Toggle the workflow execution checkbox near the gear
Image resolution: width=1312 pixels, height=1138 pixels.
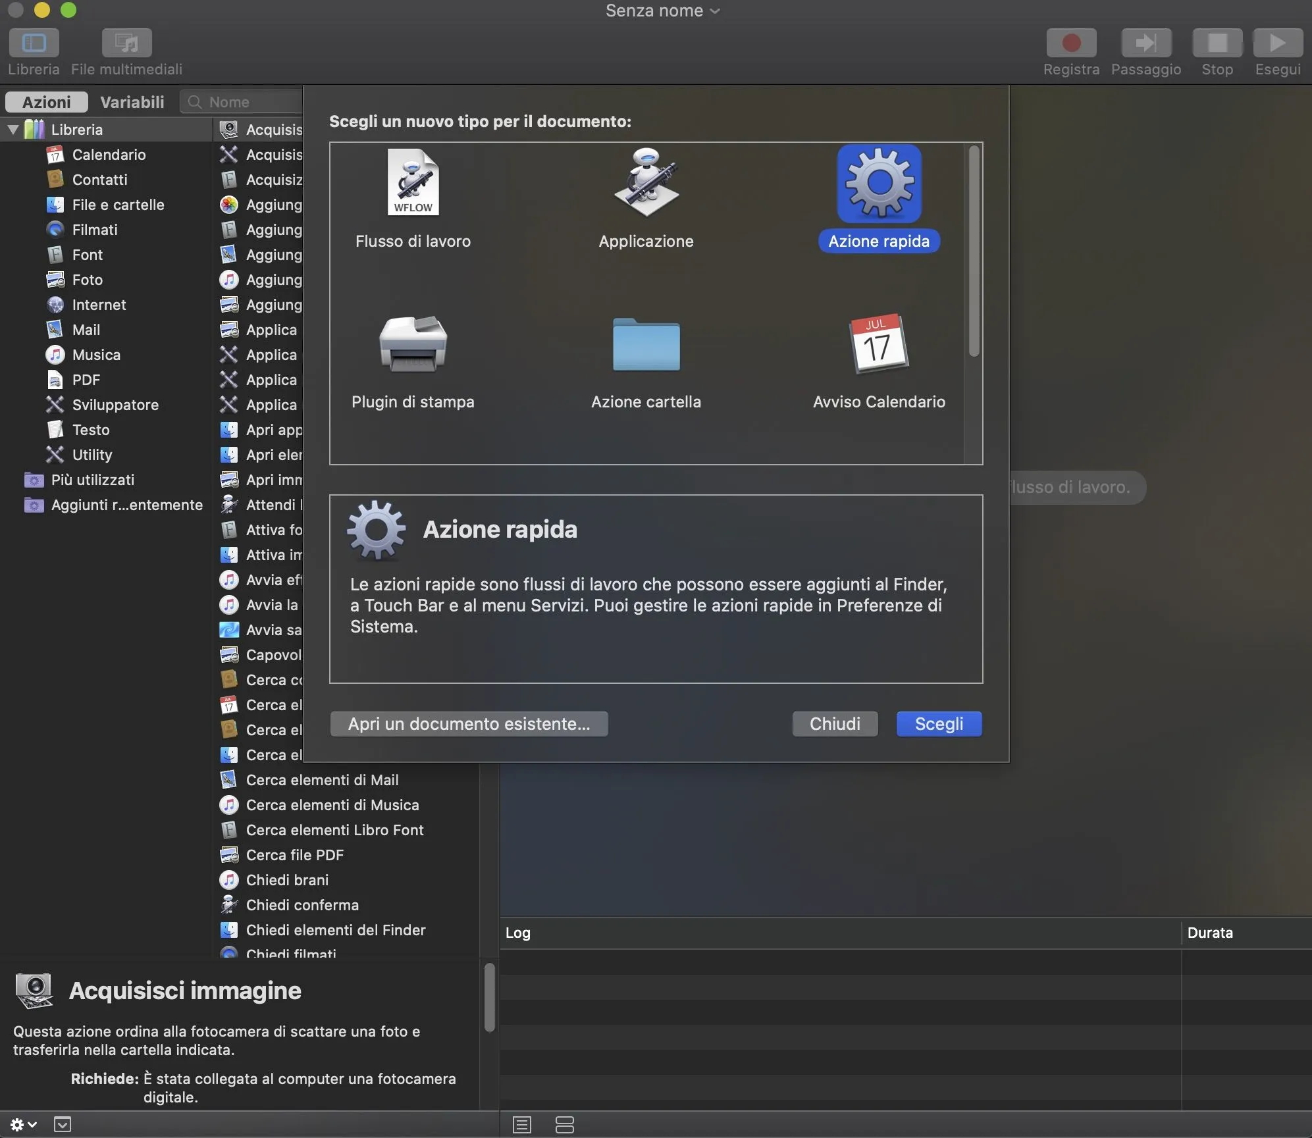click(x=63, y=1125)
